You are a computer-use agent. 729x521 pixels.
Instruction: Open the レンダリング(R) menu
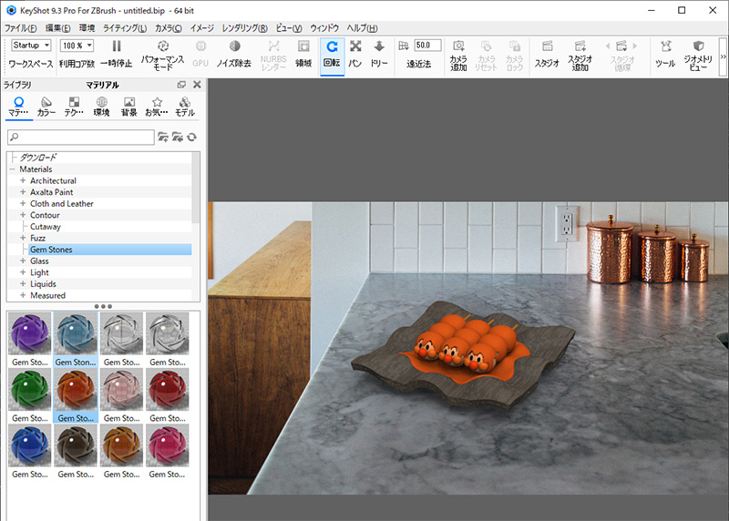click(244, 28)
